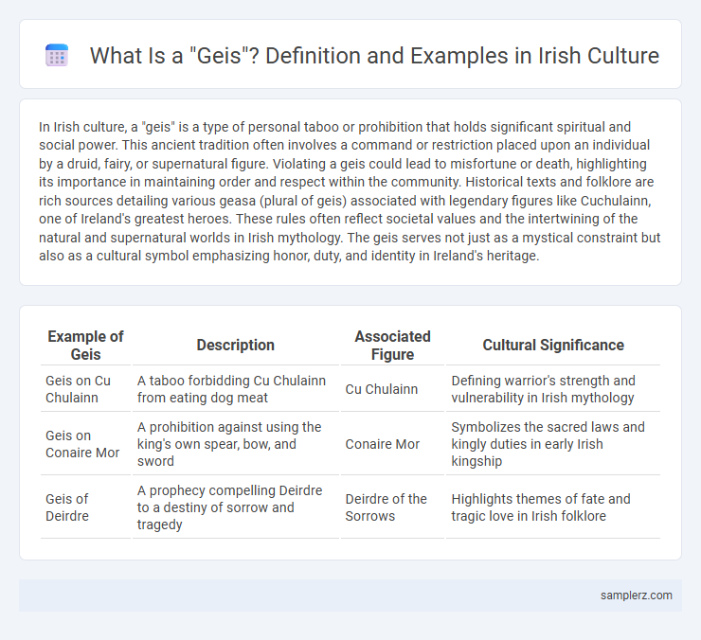Click the 'Geis of Deirdre' cell

point(85,507)
